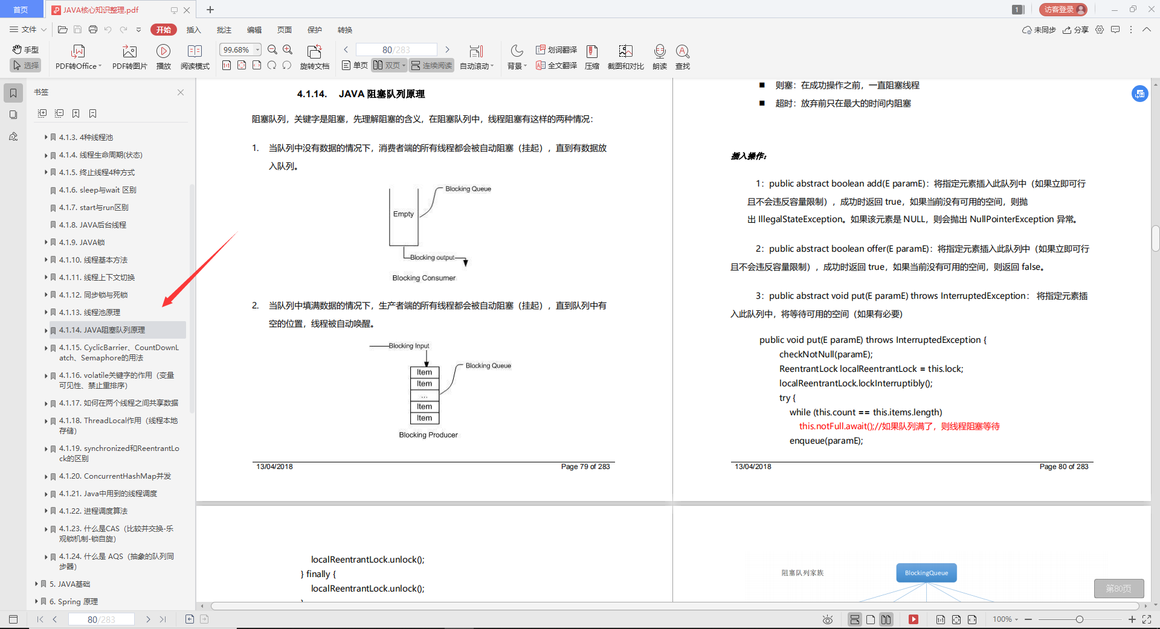Viewport: 1160px width, 629px height.
Task: Expand the 4.1.14 JAVA阻塞队列原理 bookmark
Action: [47, 330]
